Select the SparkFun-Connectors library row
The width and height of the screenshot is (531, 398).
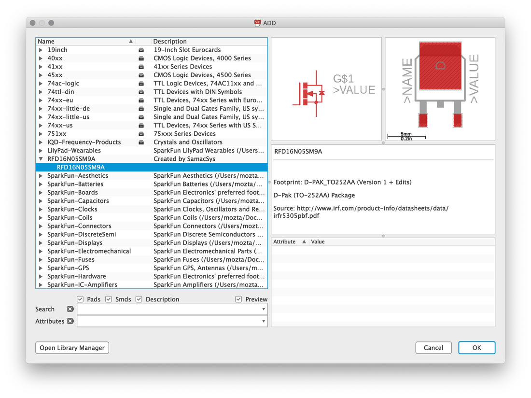(x=152, y=226)
